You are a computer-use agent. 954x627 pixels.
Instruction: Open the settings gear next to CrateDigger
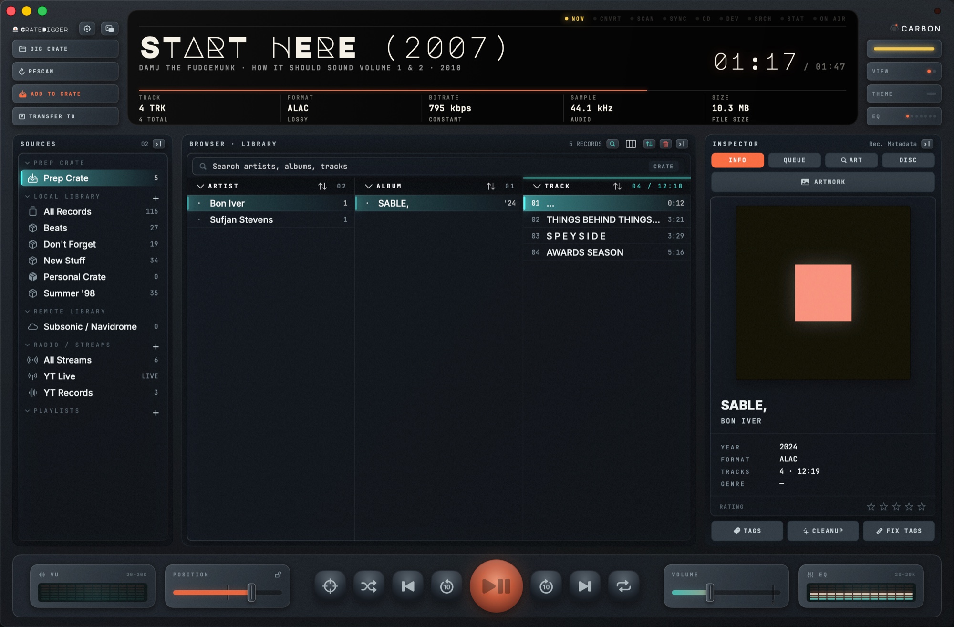click(x=87, y=29)
